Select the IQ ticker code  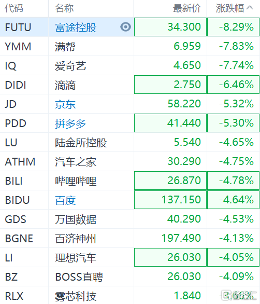[x=11, y=66]
